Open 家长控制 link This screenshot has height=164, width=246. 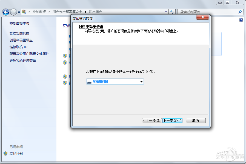point(16,154)
